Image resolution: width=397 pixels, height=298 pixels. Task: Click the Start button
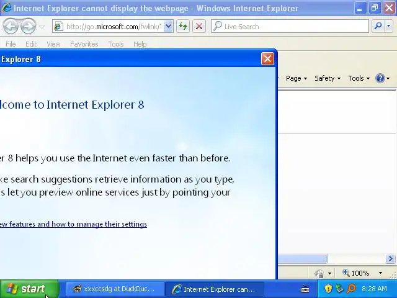pyautogui.click(x=29, y=289)
